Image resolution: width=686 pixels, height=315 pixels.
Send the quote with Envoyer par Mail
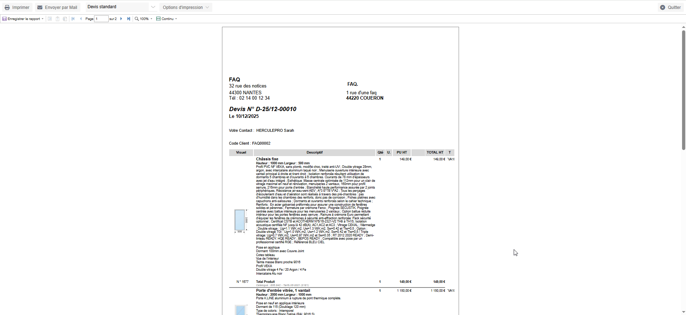(x=57, y=7)
